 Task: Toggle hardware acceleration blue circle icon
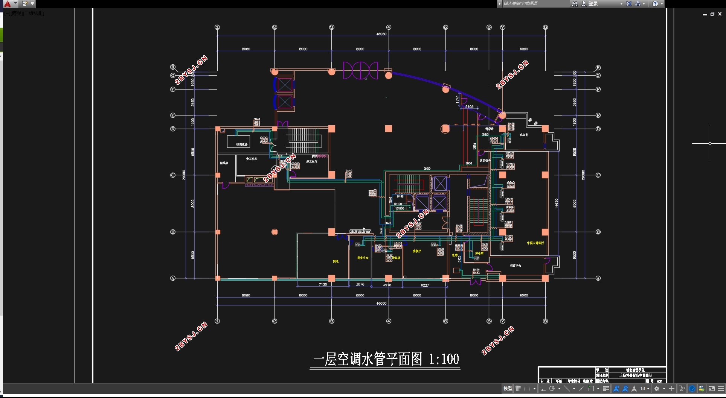click(692, 389)
